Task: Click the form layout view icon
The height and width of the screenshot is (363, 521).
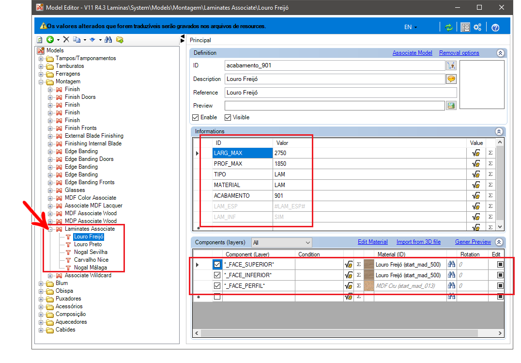Action: 465,27
